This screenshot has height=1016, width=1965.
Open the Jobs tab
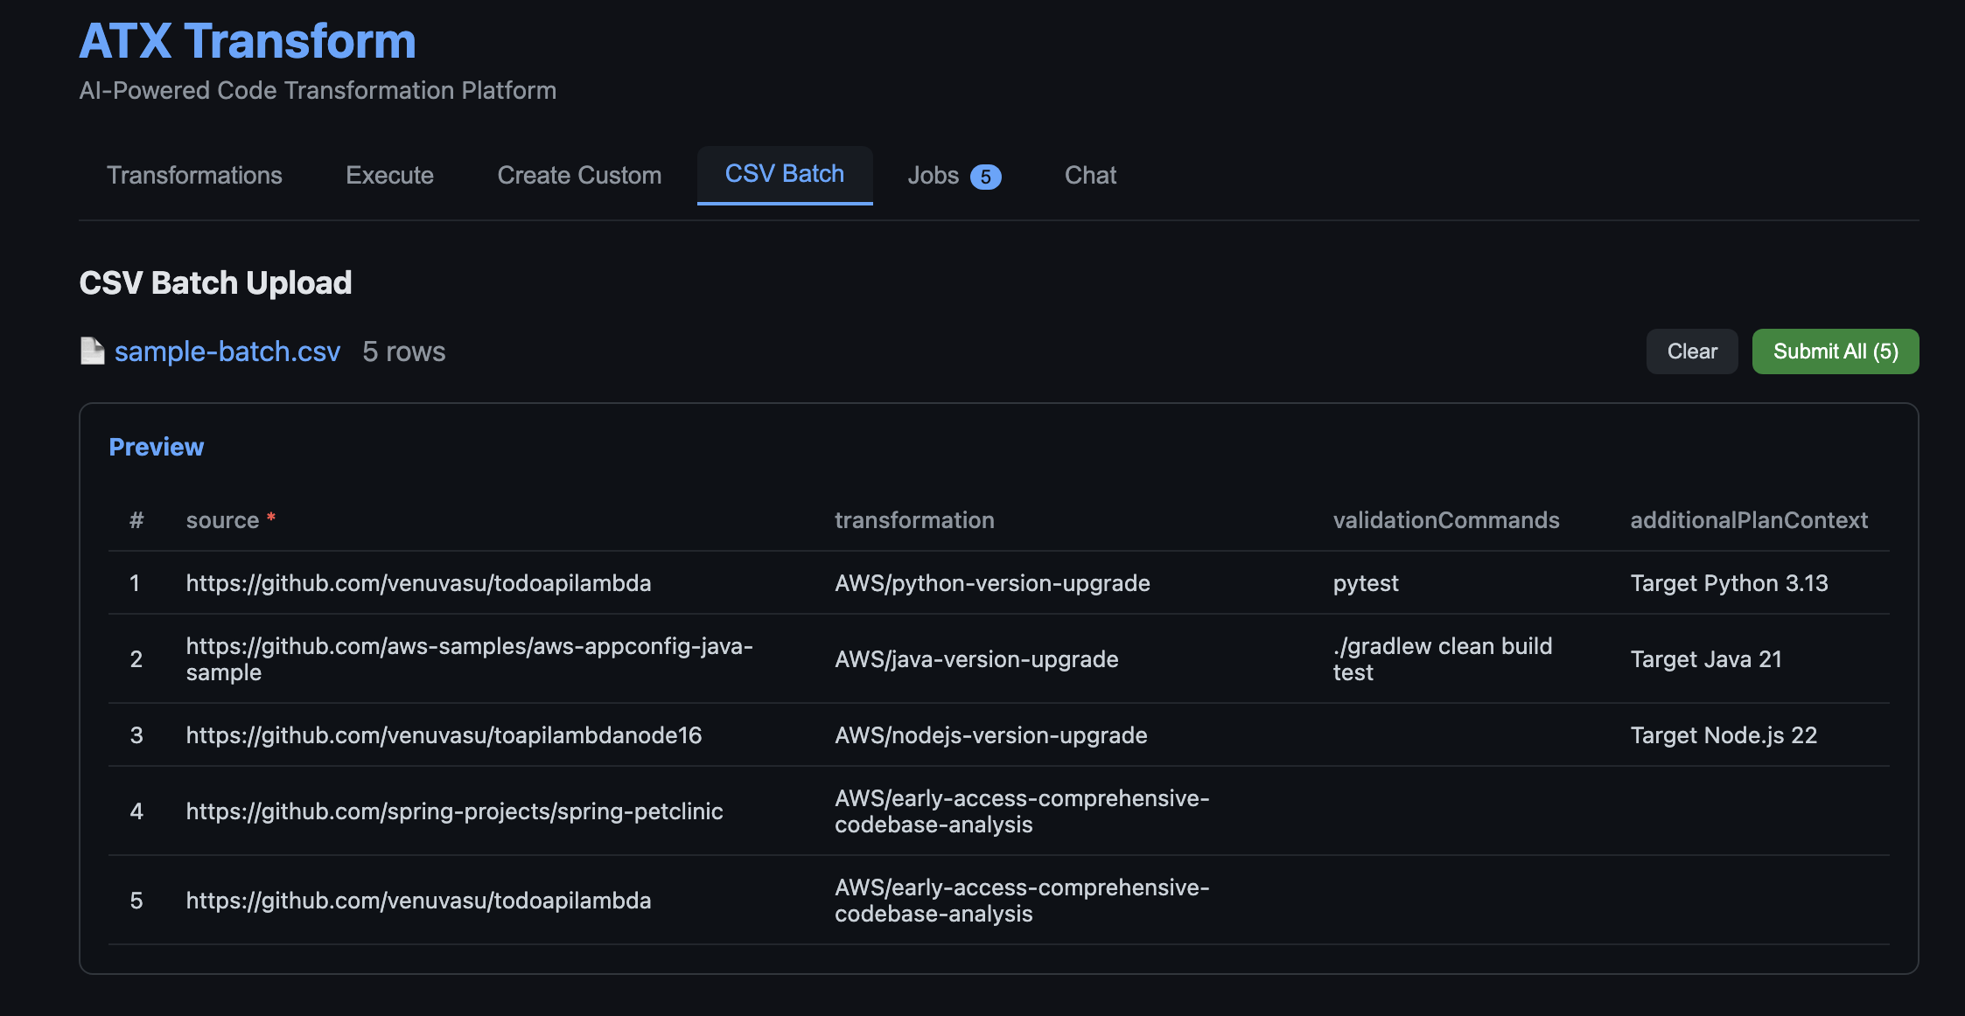coord(954,175)
